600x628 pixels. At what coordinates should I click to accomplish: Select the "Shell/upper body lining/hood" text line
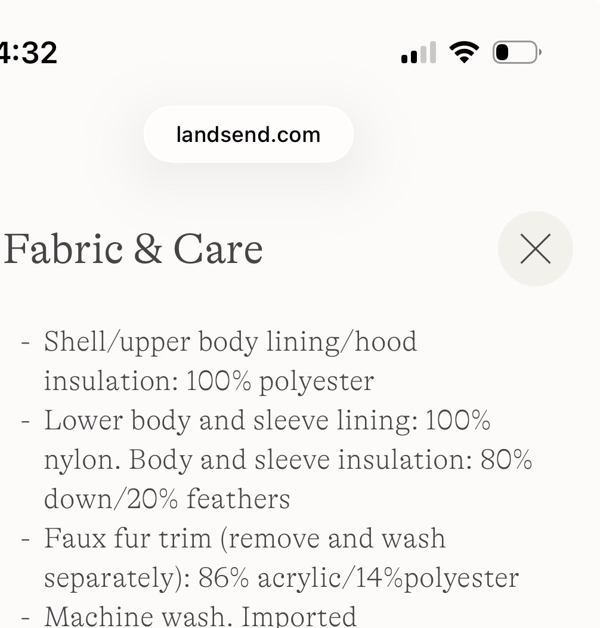[x=230, y=342]
